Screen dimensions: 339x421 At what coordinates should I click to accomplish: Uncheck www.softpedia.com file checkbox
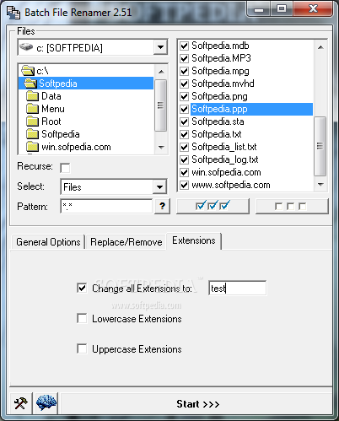coord(184,185)
